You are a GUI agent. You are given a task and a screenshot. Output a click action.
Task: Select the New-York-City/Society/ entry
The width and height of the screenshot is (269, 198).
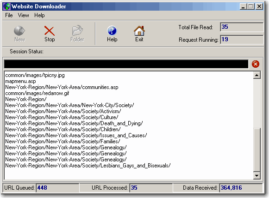[x=69, y=105]
